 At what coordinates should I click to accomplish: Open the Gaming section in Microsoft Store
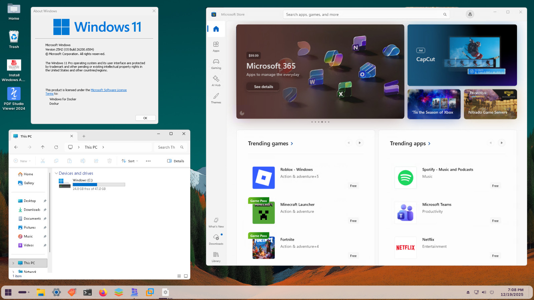(x=216, y=64)
